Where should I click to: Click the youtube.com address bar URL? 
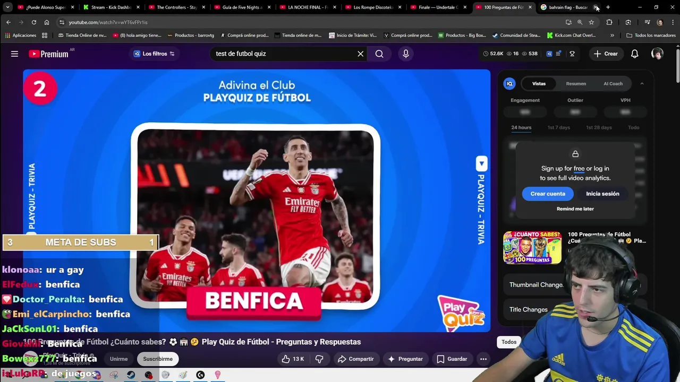tap(108, 22)
